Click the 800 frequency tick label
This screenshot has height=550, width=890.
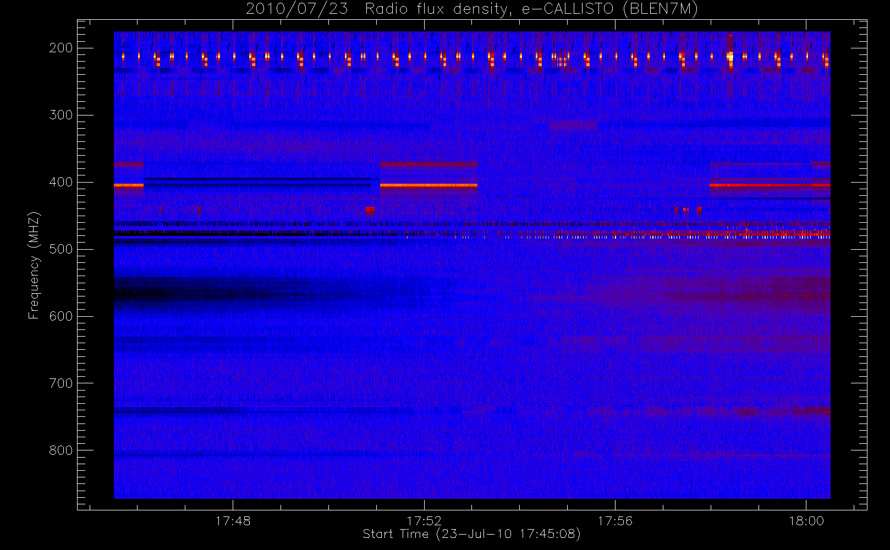(61, 450)
